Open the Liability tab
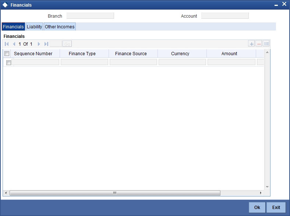 pyautogui.click(x=34, y=26)
